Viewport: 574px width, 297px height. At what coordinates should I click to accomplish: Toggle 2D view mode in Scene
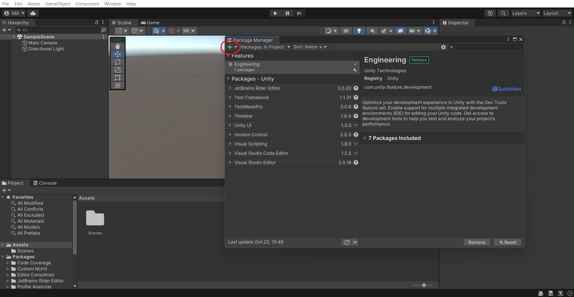346,31
